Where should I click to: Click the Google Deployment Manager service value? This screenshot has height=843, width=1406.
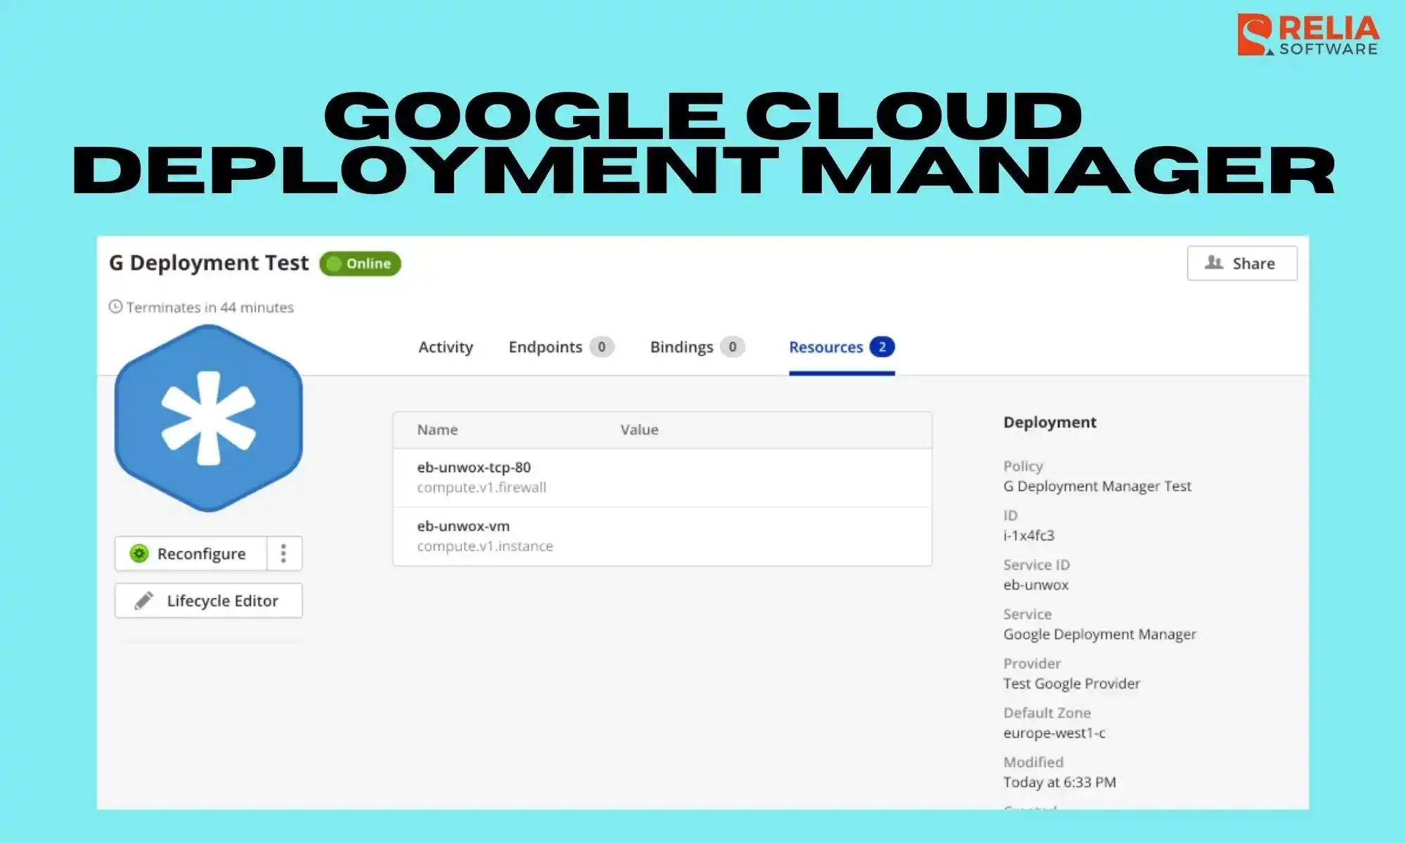(1099, 634)
